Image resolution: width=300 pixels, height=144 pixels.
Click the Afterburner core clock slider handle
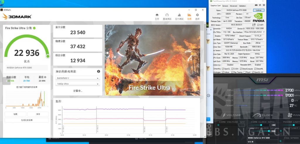point(261,125)
